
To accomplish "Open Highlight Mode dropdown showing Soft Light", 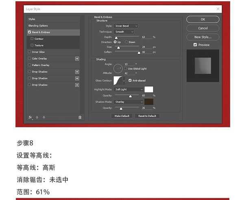I will click(x=129, y=89).
